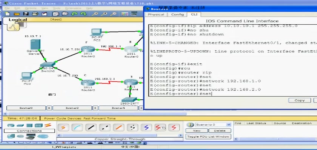Select the Router3 device in topology
317x150 pixels.
tap(88, 82)
